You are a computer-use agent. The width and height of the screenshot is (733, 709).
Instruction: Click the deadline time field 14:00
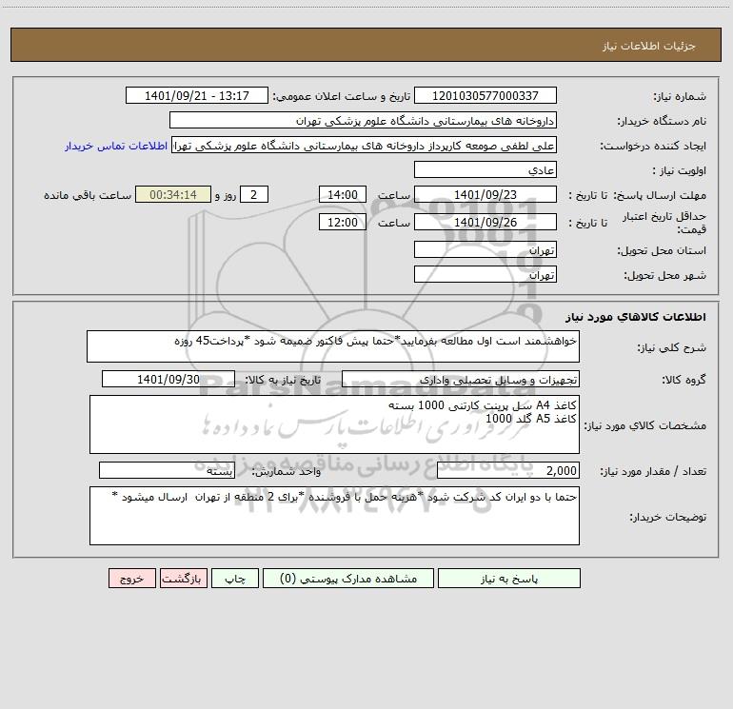coord(342,194)
